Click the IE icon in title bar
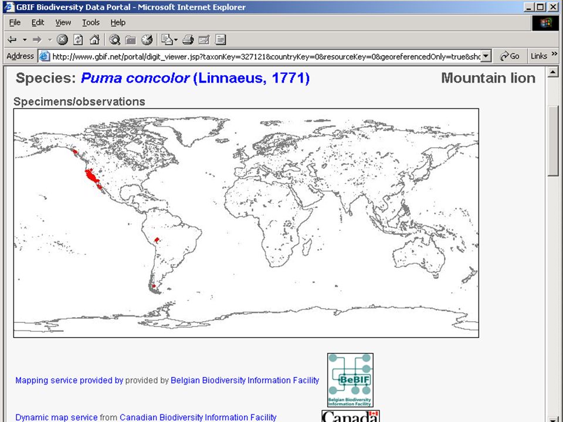 tap(9, 7)
